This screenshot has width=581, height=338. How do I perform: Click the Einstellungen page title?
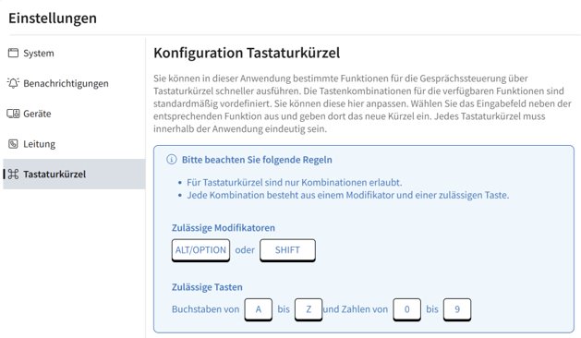point(53,18)
